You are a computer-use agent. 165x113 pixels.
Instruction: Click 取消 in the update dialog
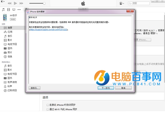tap(123, 88)
